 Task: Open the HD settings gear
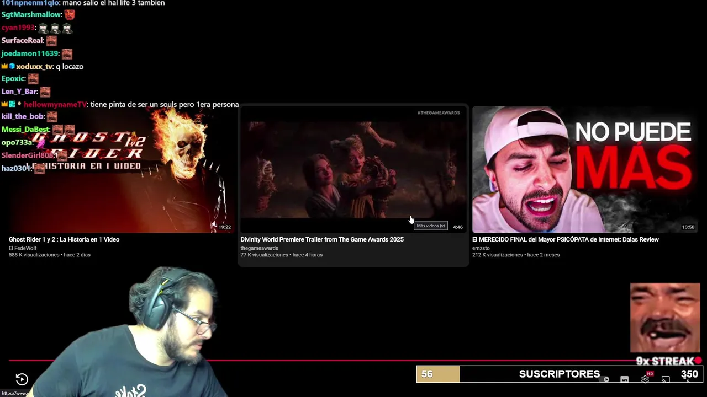645,379
